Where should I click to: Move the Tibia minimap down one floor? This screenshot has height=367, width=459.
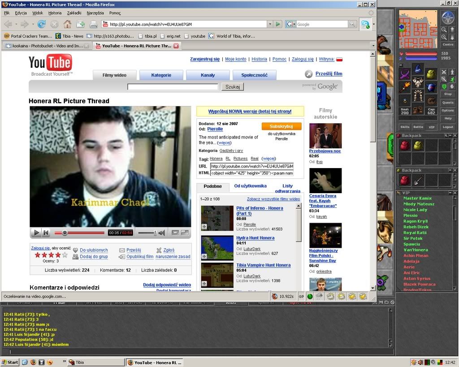(x=452, y=37)
